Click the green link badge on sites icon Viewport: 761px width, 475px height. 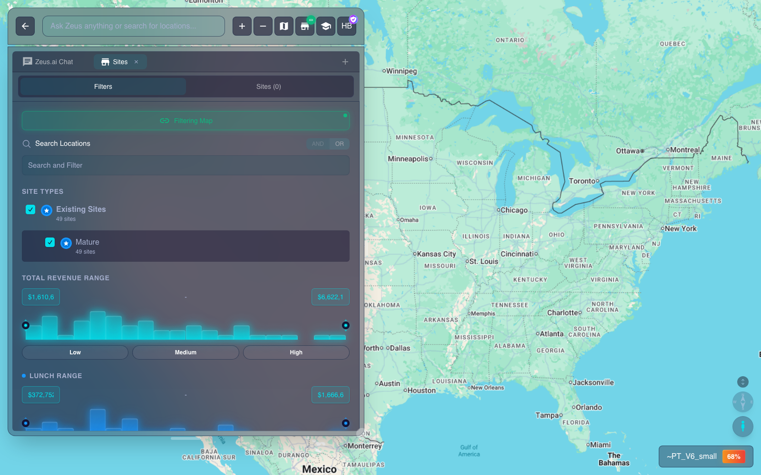(x=311, y=20)
